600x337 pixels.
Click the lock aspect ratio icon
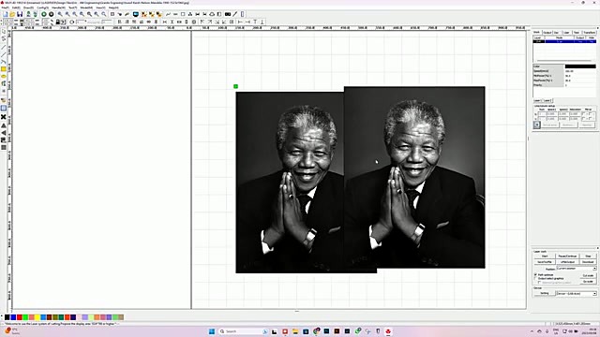(x=57, y=22)
